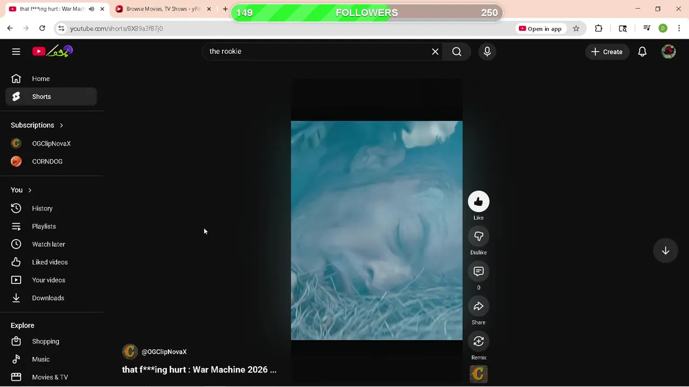Pause the playing Short video
Viewport: 689px width, 387px height.
(x=376, y=230)
